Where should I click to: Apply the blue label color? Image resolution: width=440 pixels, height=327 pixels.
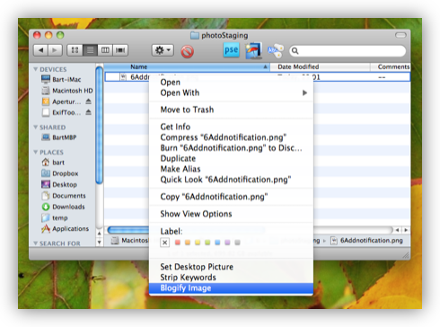click(217, 243)
